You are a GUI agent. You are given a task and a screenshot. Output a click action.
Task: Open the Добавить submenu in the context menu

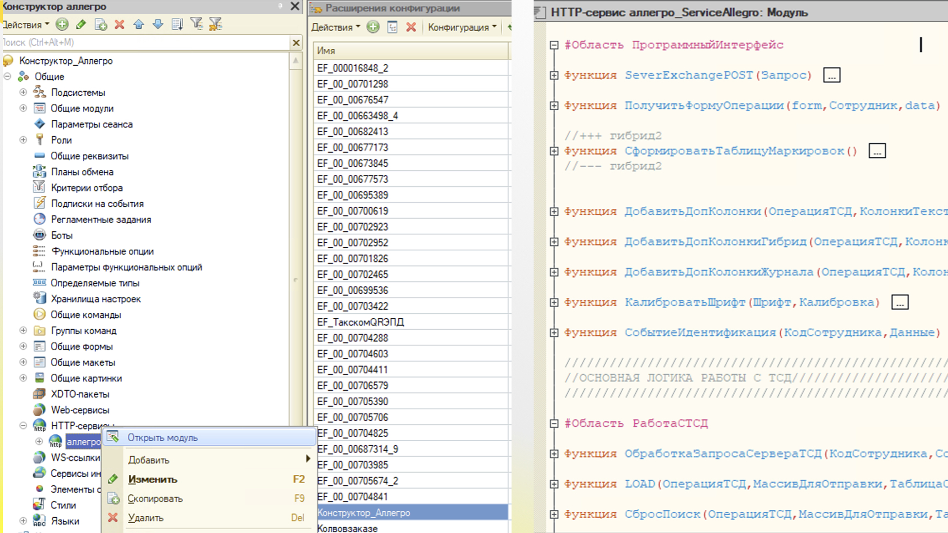[209, 459]
